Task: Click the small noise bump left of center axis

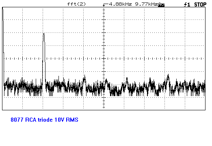Action: 84,78
